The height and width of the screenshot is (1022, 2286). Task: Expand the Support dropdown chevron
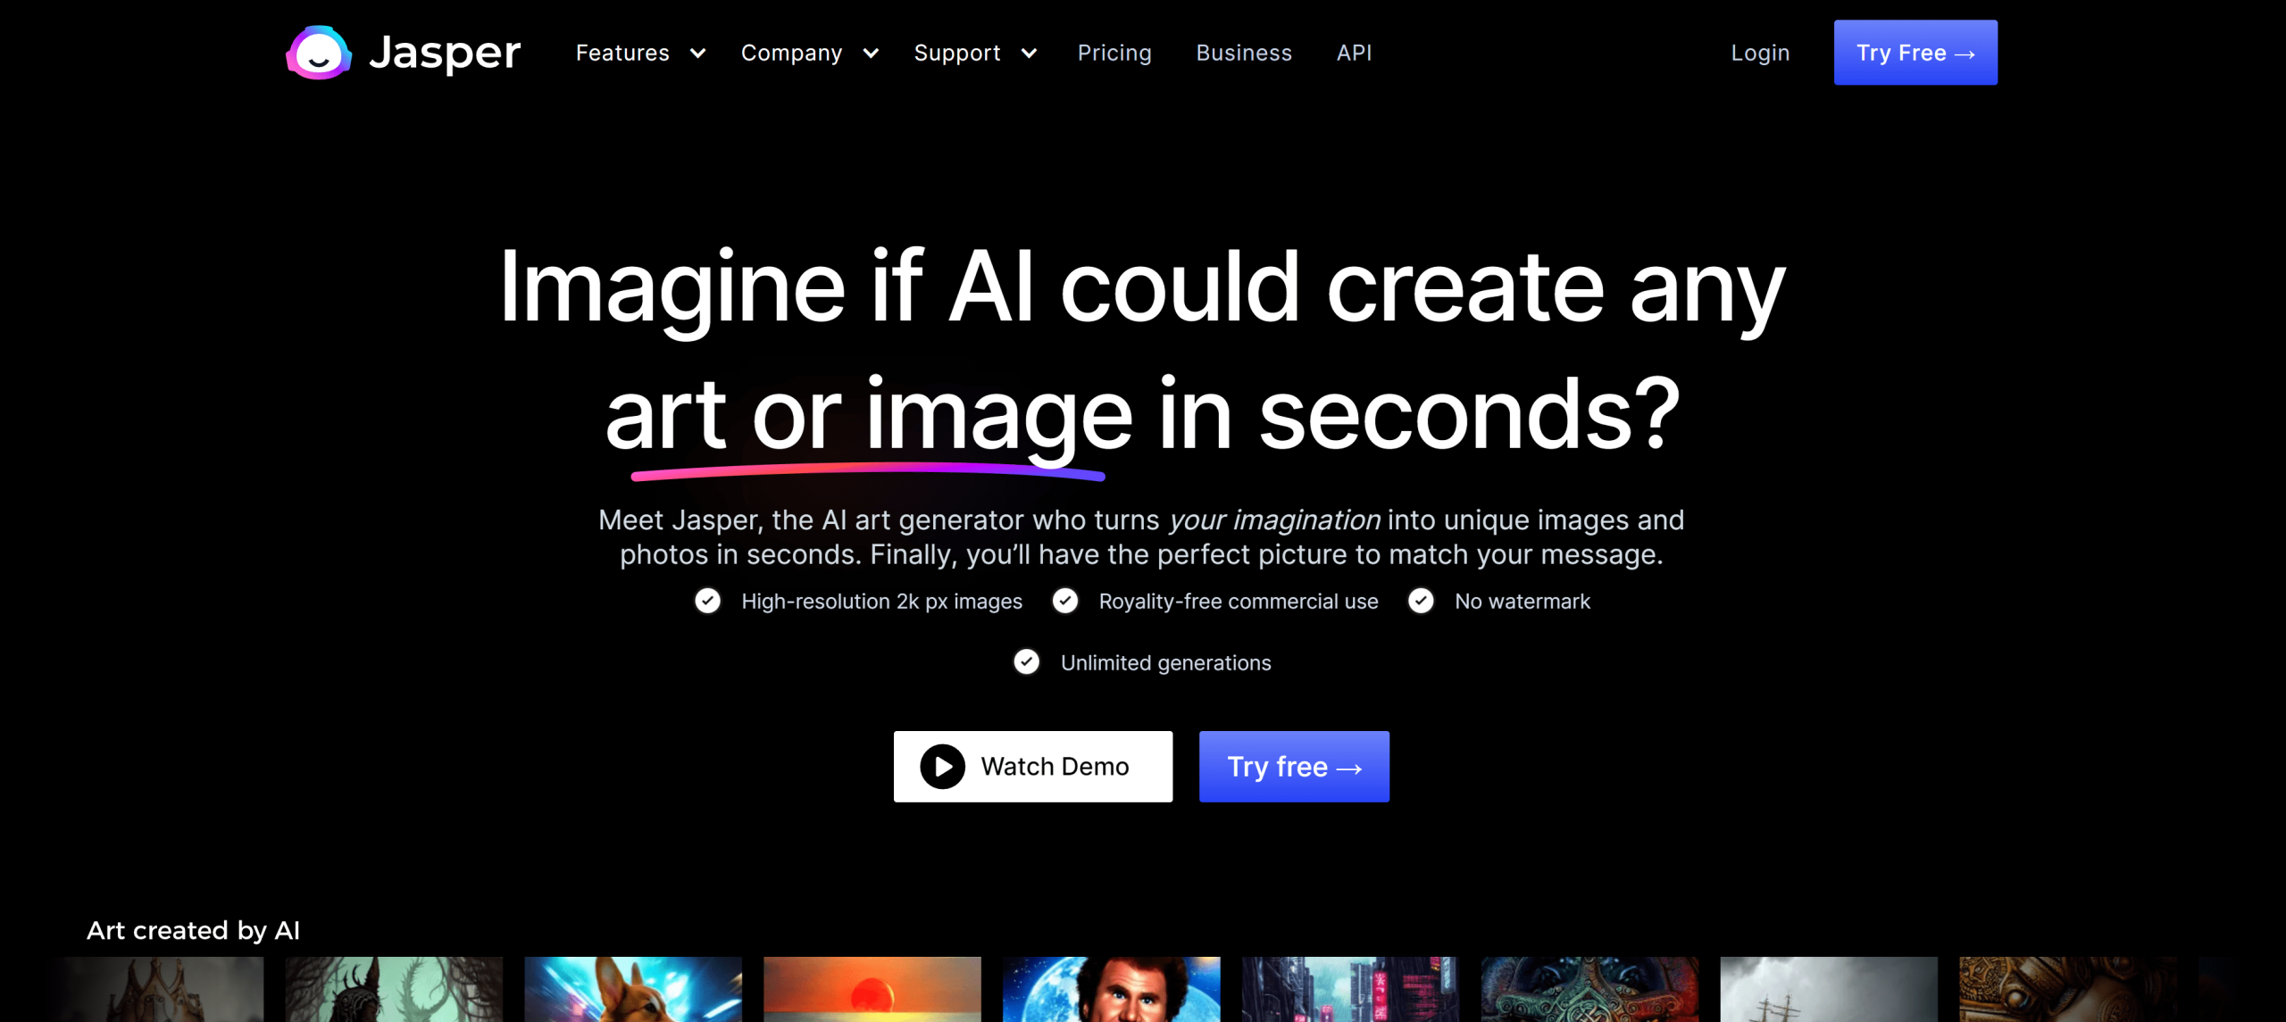[x=1029, y=54]
